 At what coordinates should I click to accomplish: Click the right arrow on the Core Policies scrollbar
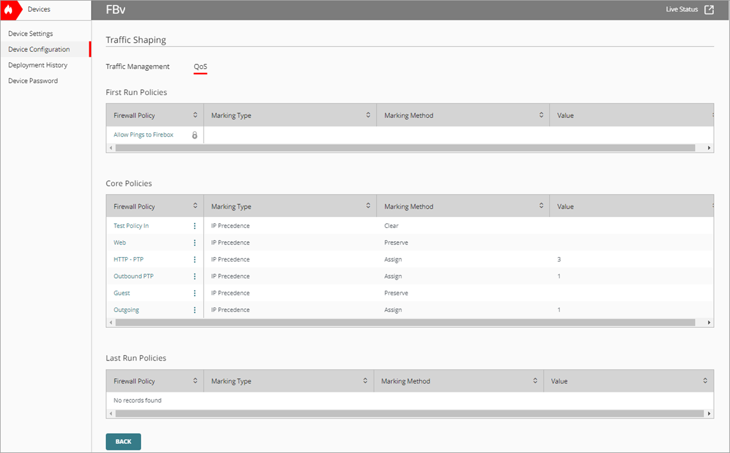[708, 322]
